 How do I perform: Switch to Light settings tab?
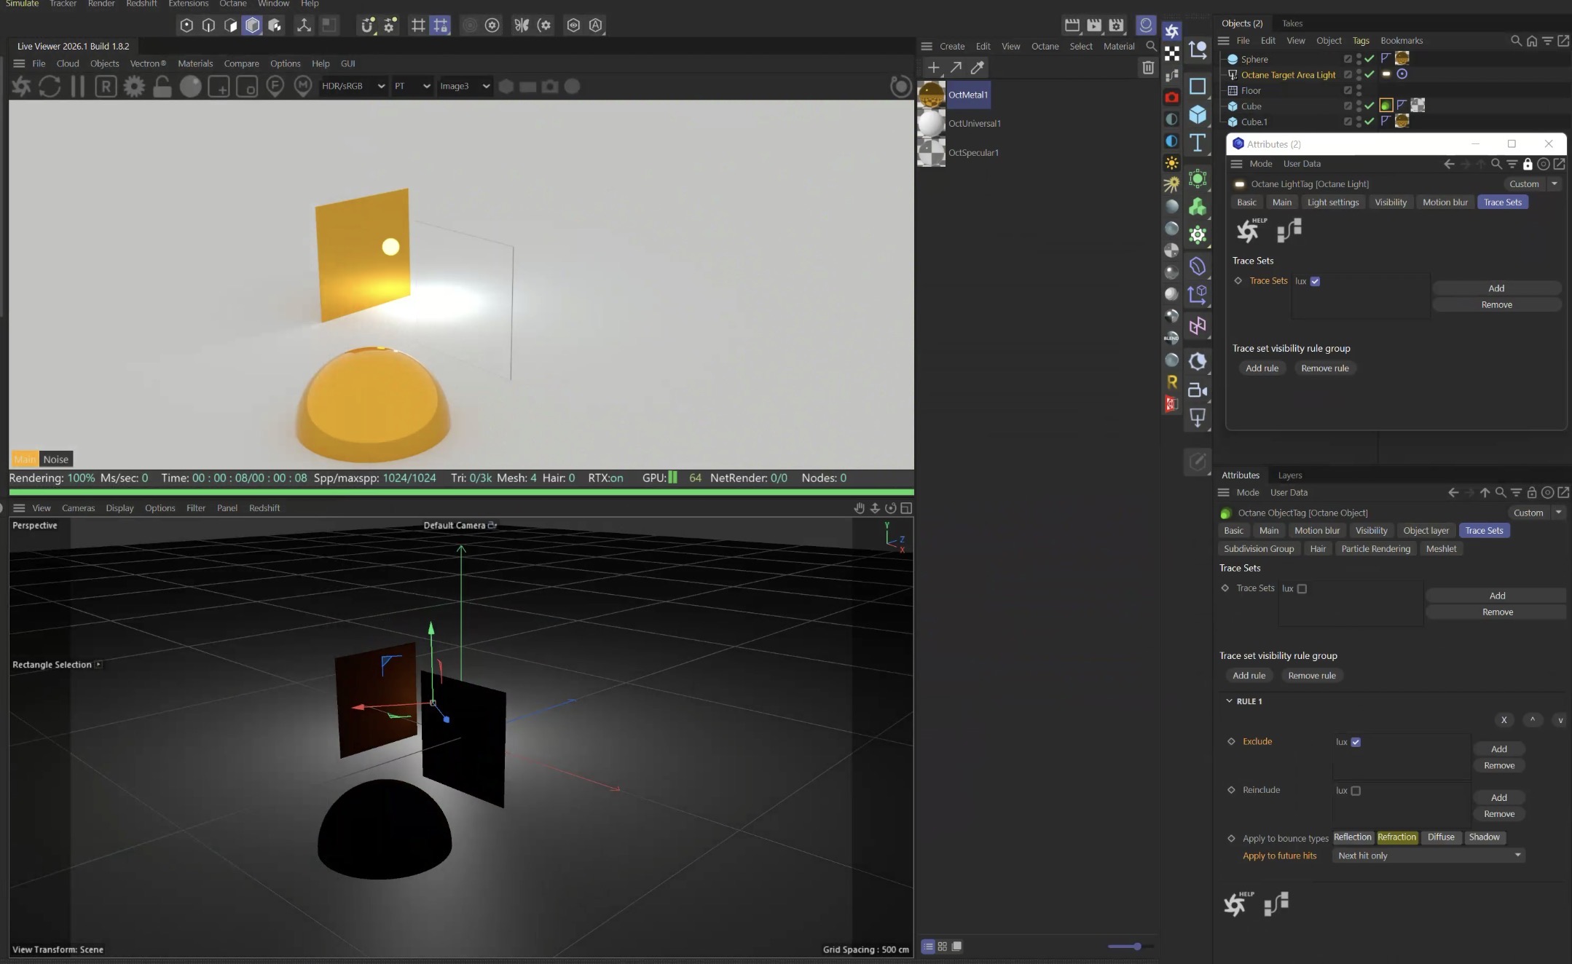tap(1332, 202)
